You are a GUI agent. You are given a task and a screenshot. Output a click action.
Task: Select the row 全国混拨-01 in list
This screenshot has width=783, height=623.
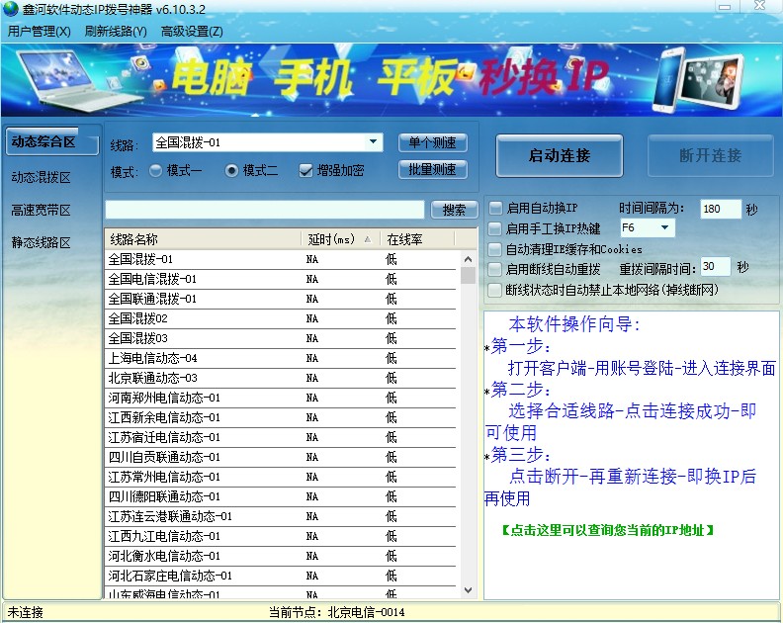click(281, 259)
